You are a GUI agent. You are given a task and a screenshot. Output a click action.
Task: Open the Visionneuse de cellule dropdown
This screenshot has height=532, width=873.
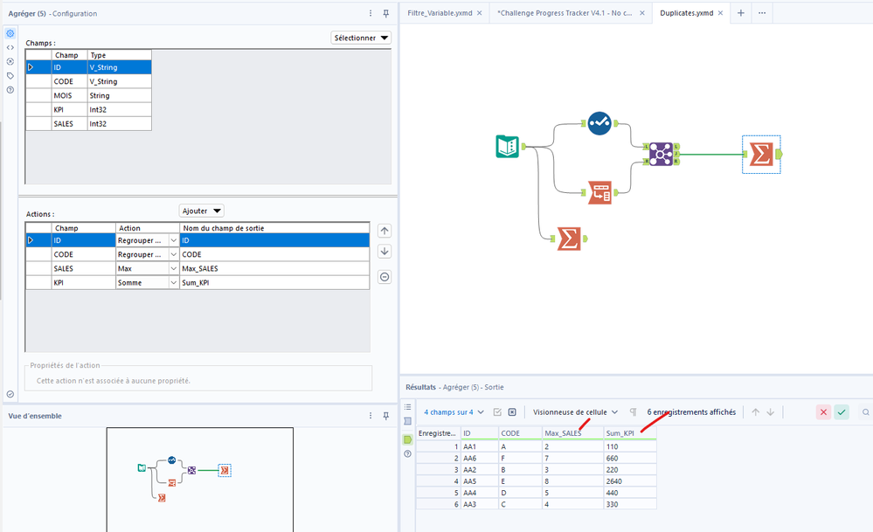point(575,412)
